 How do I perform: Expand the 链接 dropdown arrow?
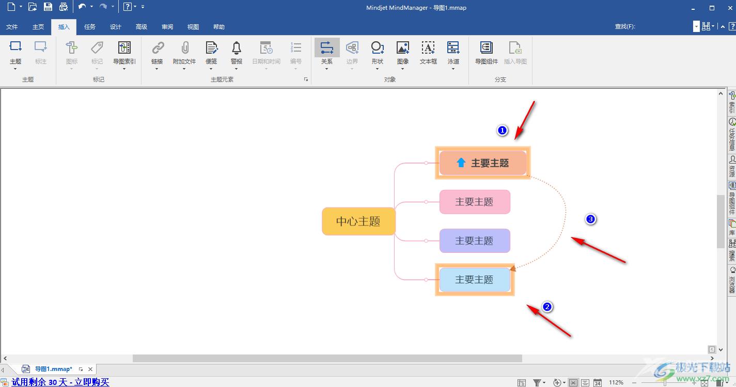[157, 69]
